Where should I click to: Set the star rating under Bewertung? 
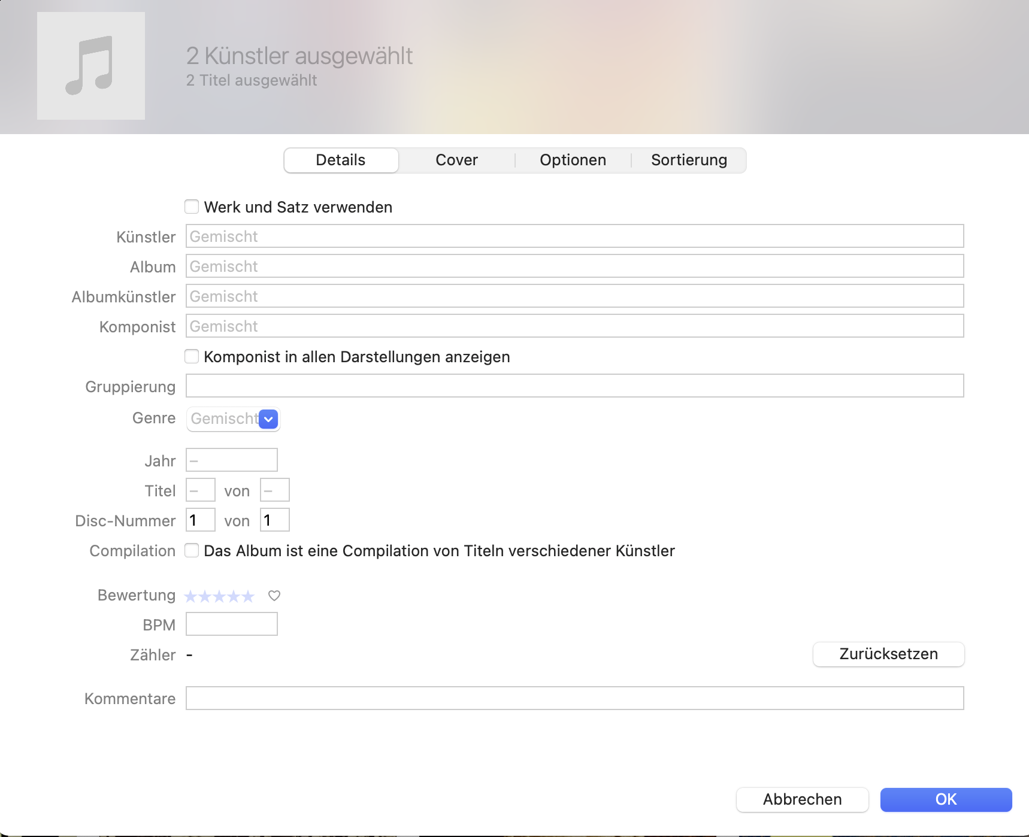click(219, 596)
